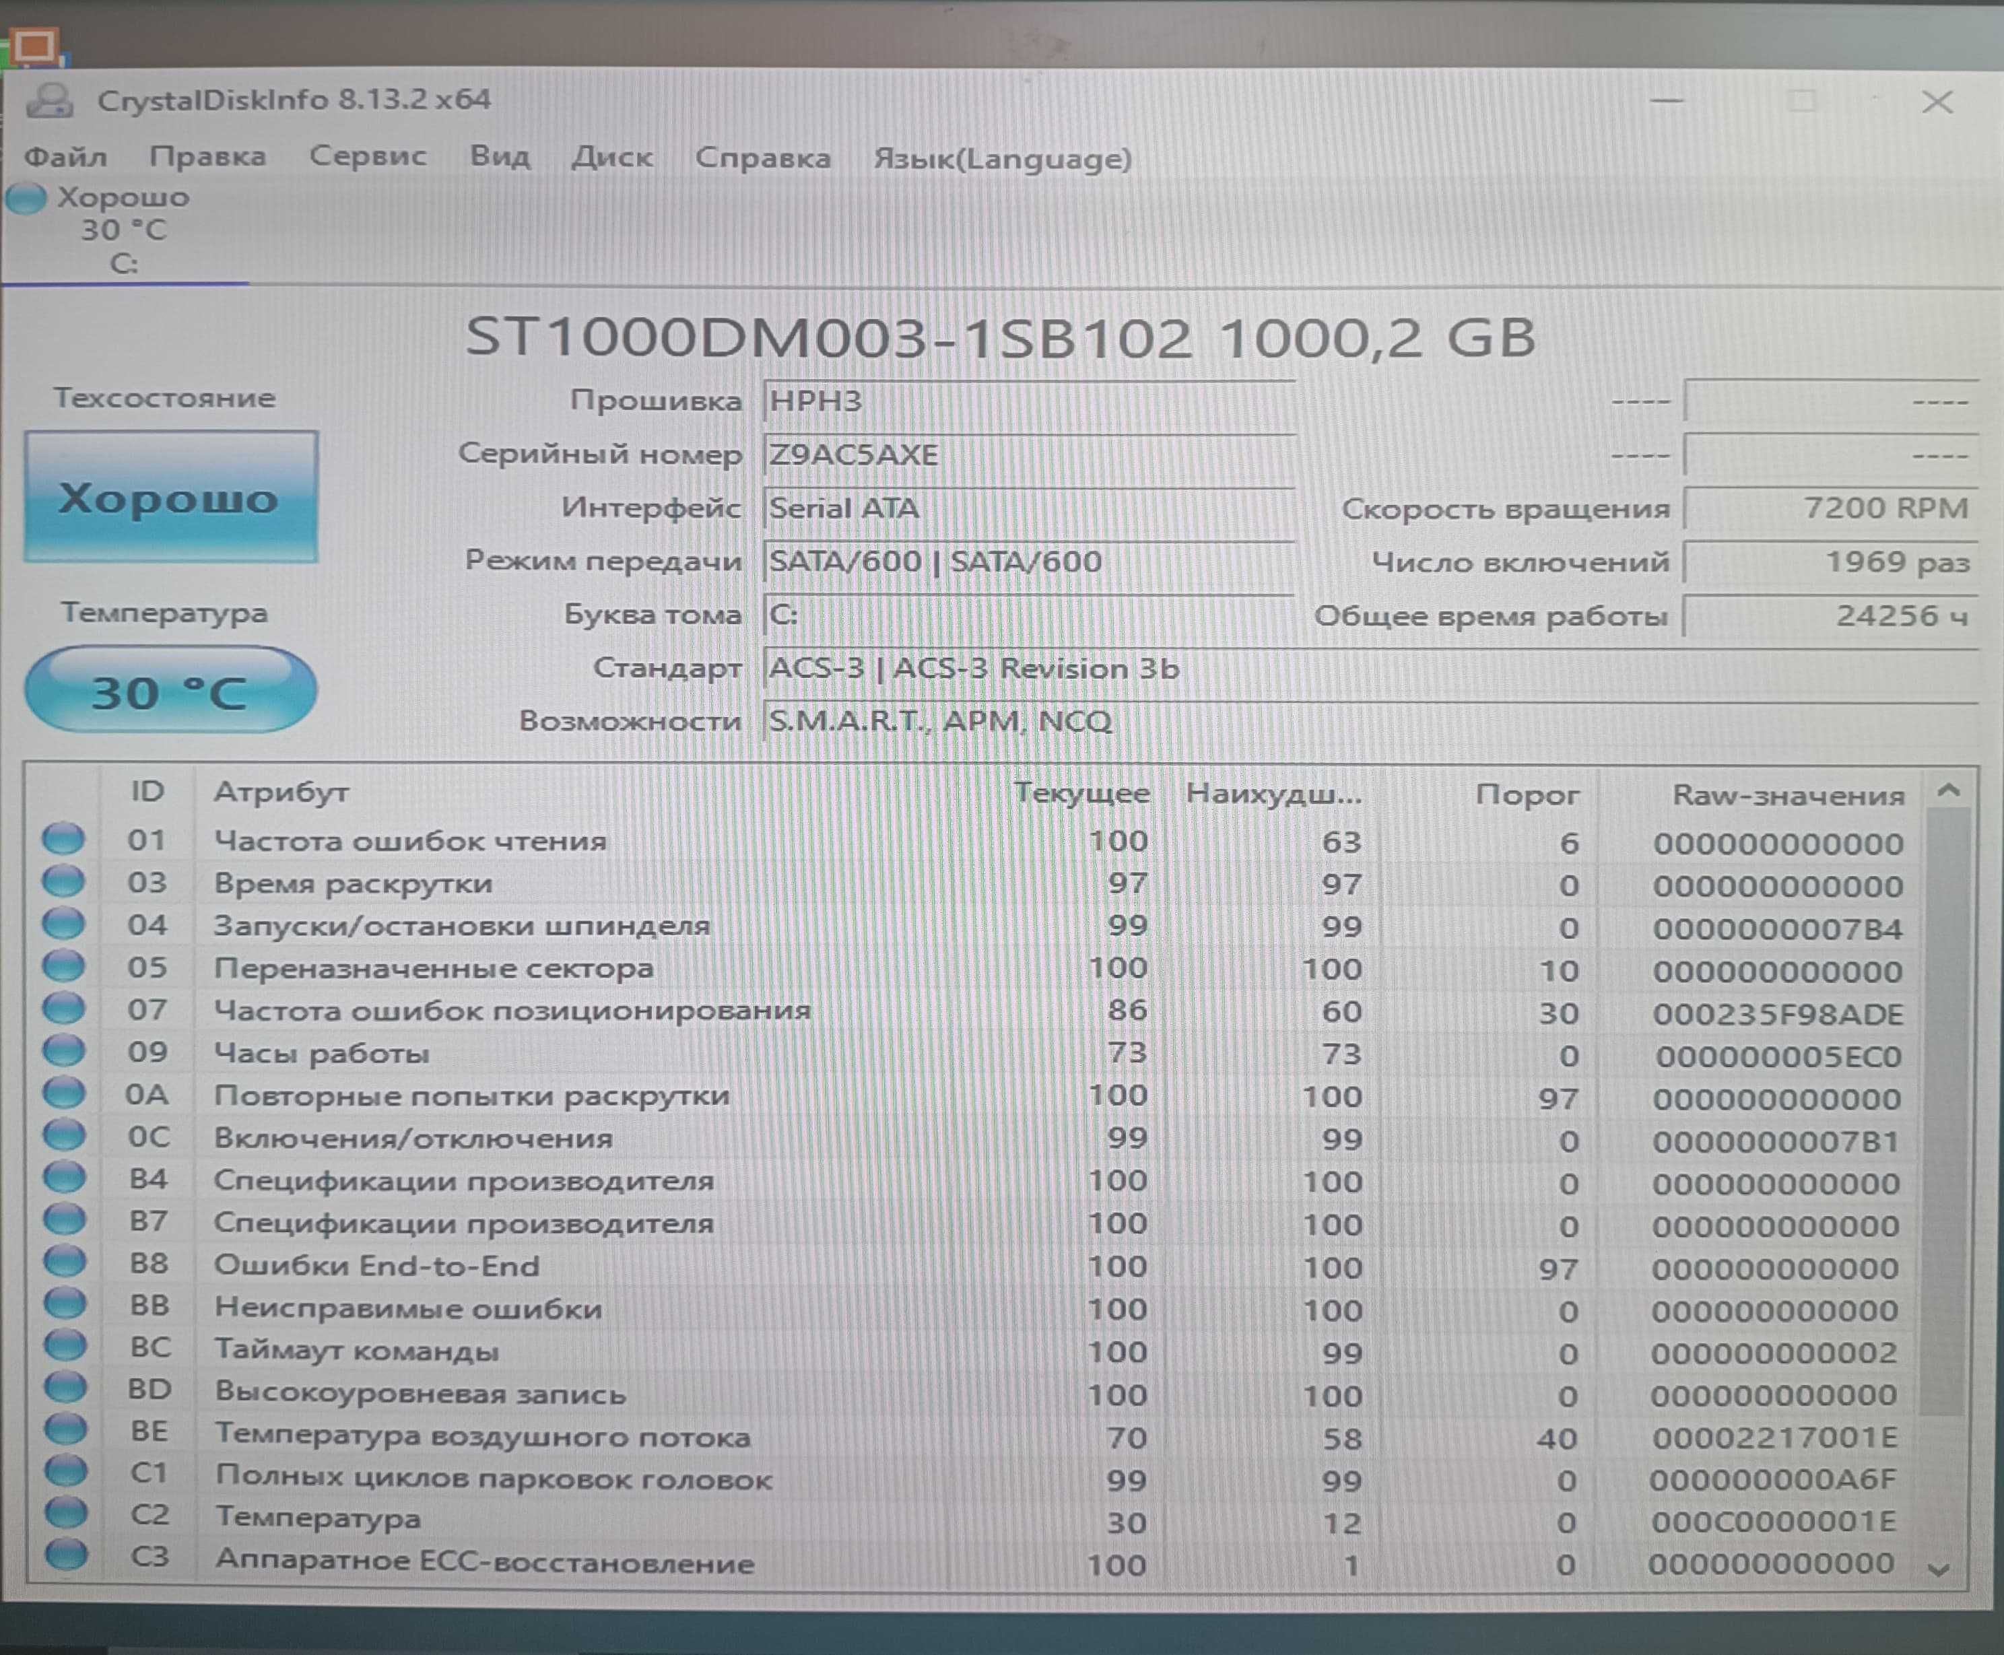This screenshot has height=1655, width=2004.
Task: Click the rotation speed value 7200 RPM
Action: [x=1830, y=508]
